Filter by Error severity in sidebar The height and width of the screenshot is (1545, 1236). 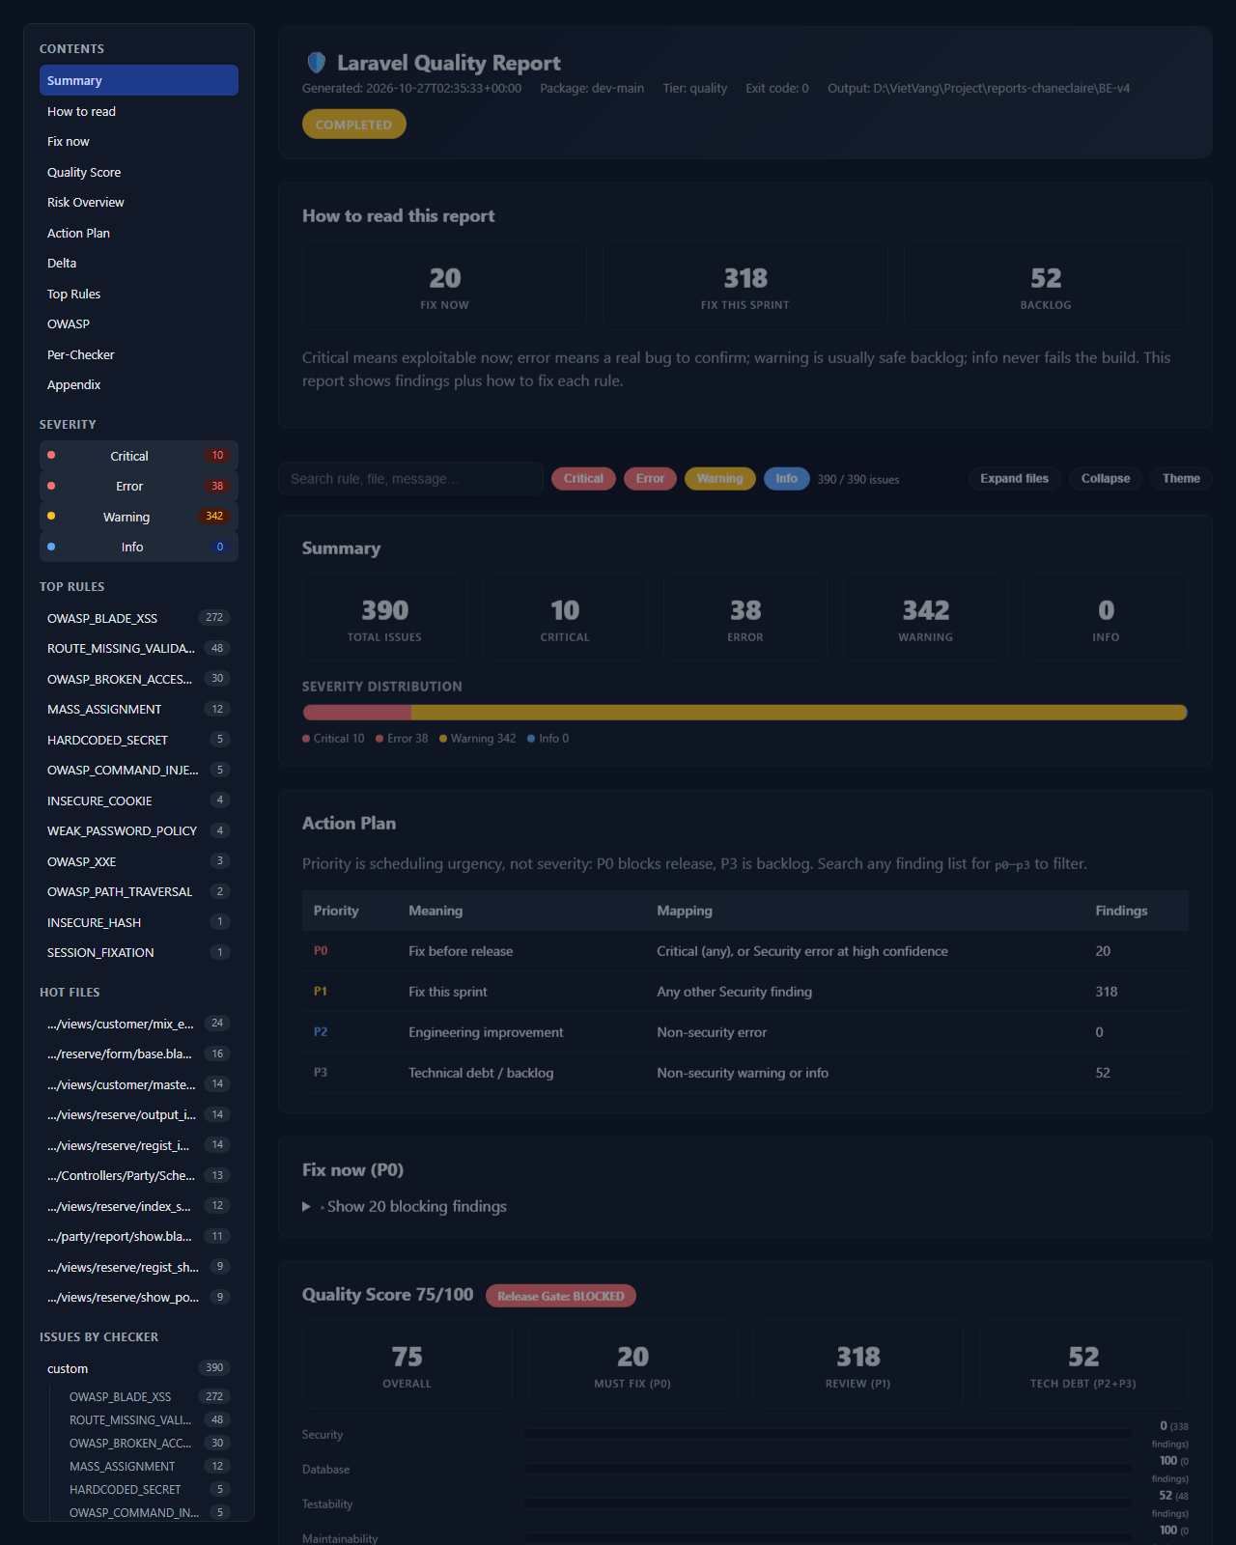(x=139, y=486)
